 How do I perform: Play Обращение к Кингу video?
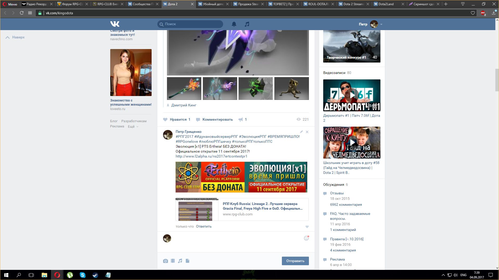click(352, 142)
